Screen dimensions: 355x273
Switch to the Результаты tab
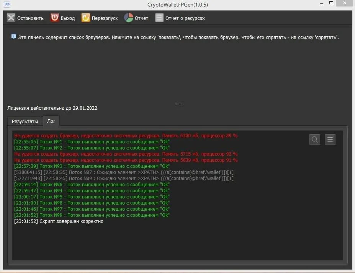25,121
